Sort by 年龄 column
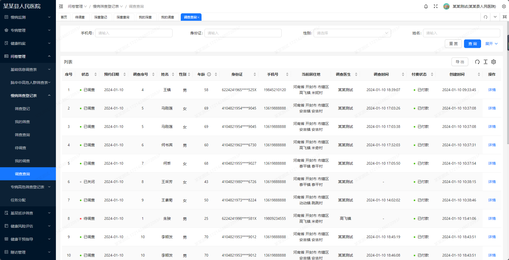Viewport: 509px width, 260px height. pyautogui.click(x=216, y=74)
